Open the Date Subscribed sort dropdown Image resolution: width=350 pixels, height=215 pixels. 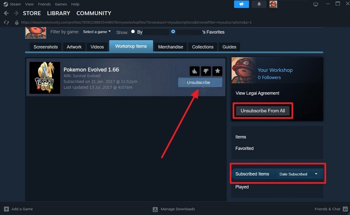click(x=298, y=174)
